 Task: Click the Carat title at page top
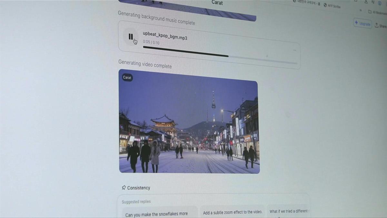(x=217, y=3)
